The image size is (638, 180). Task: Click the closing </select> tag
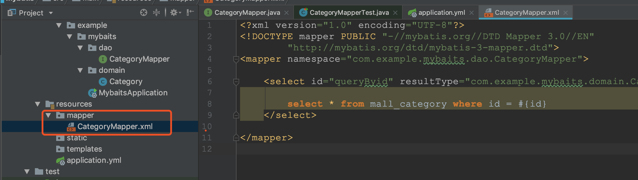point(290,115)
